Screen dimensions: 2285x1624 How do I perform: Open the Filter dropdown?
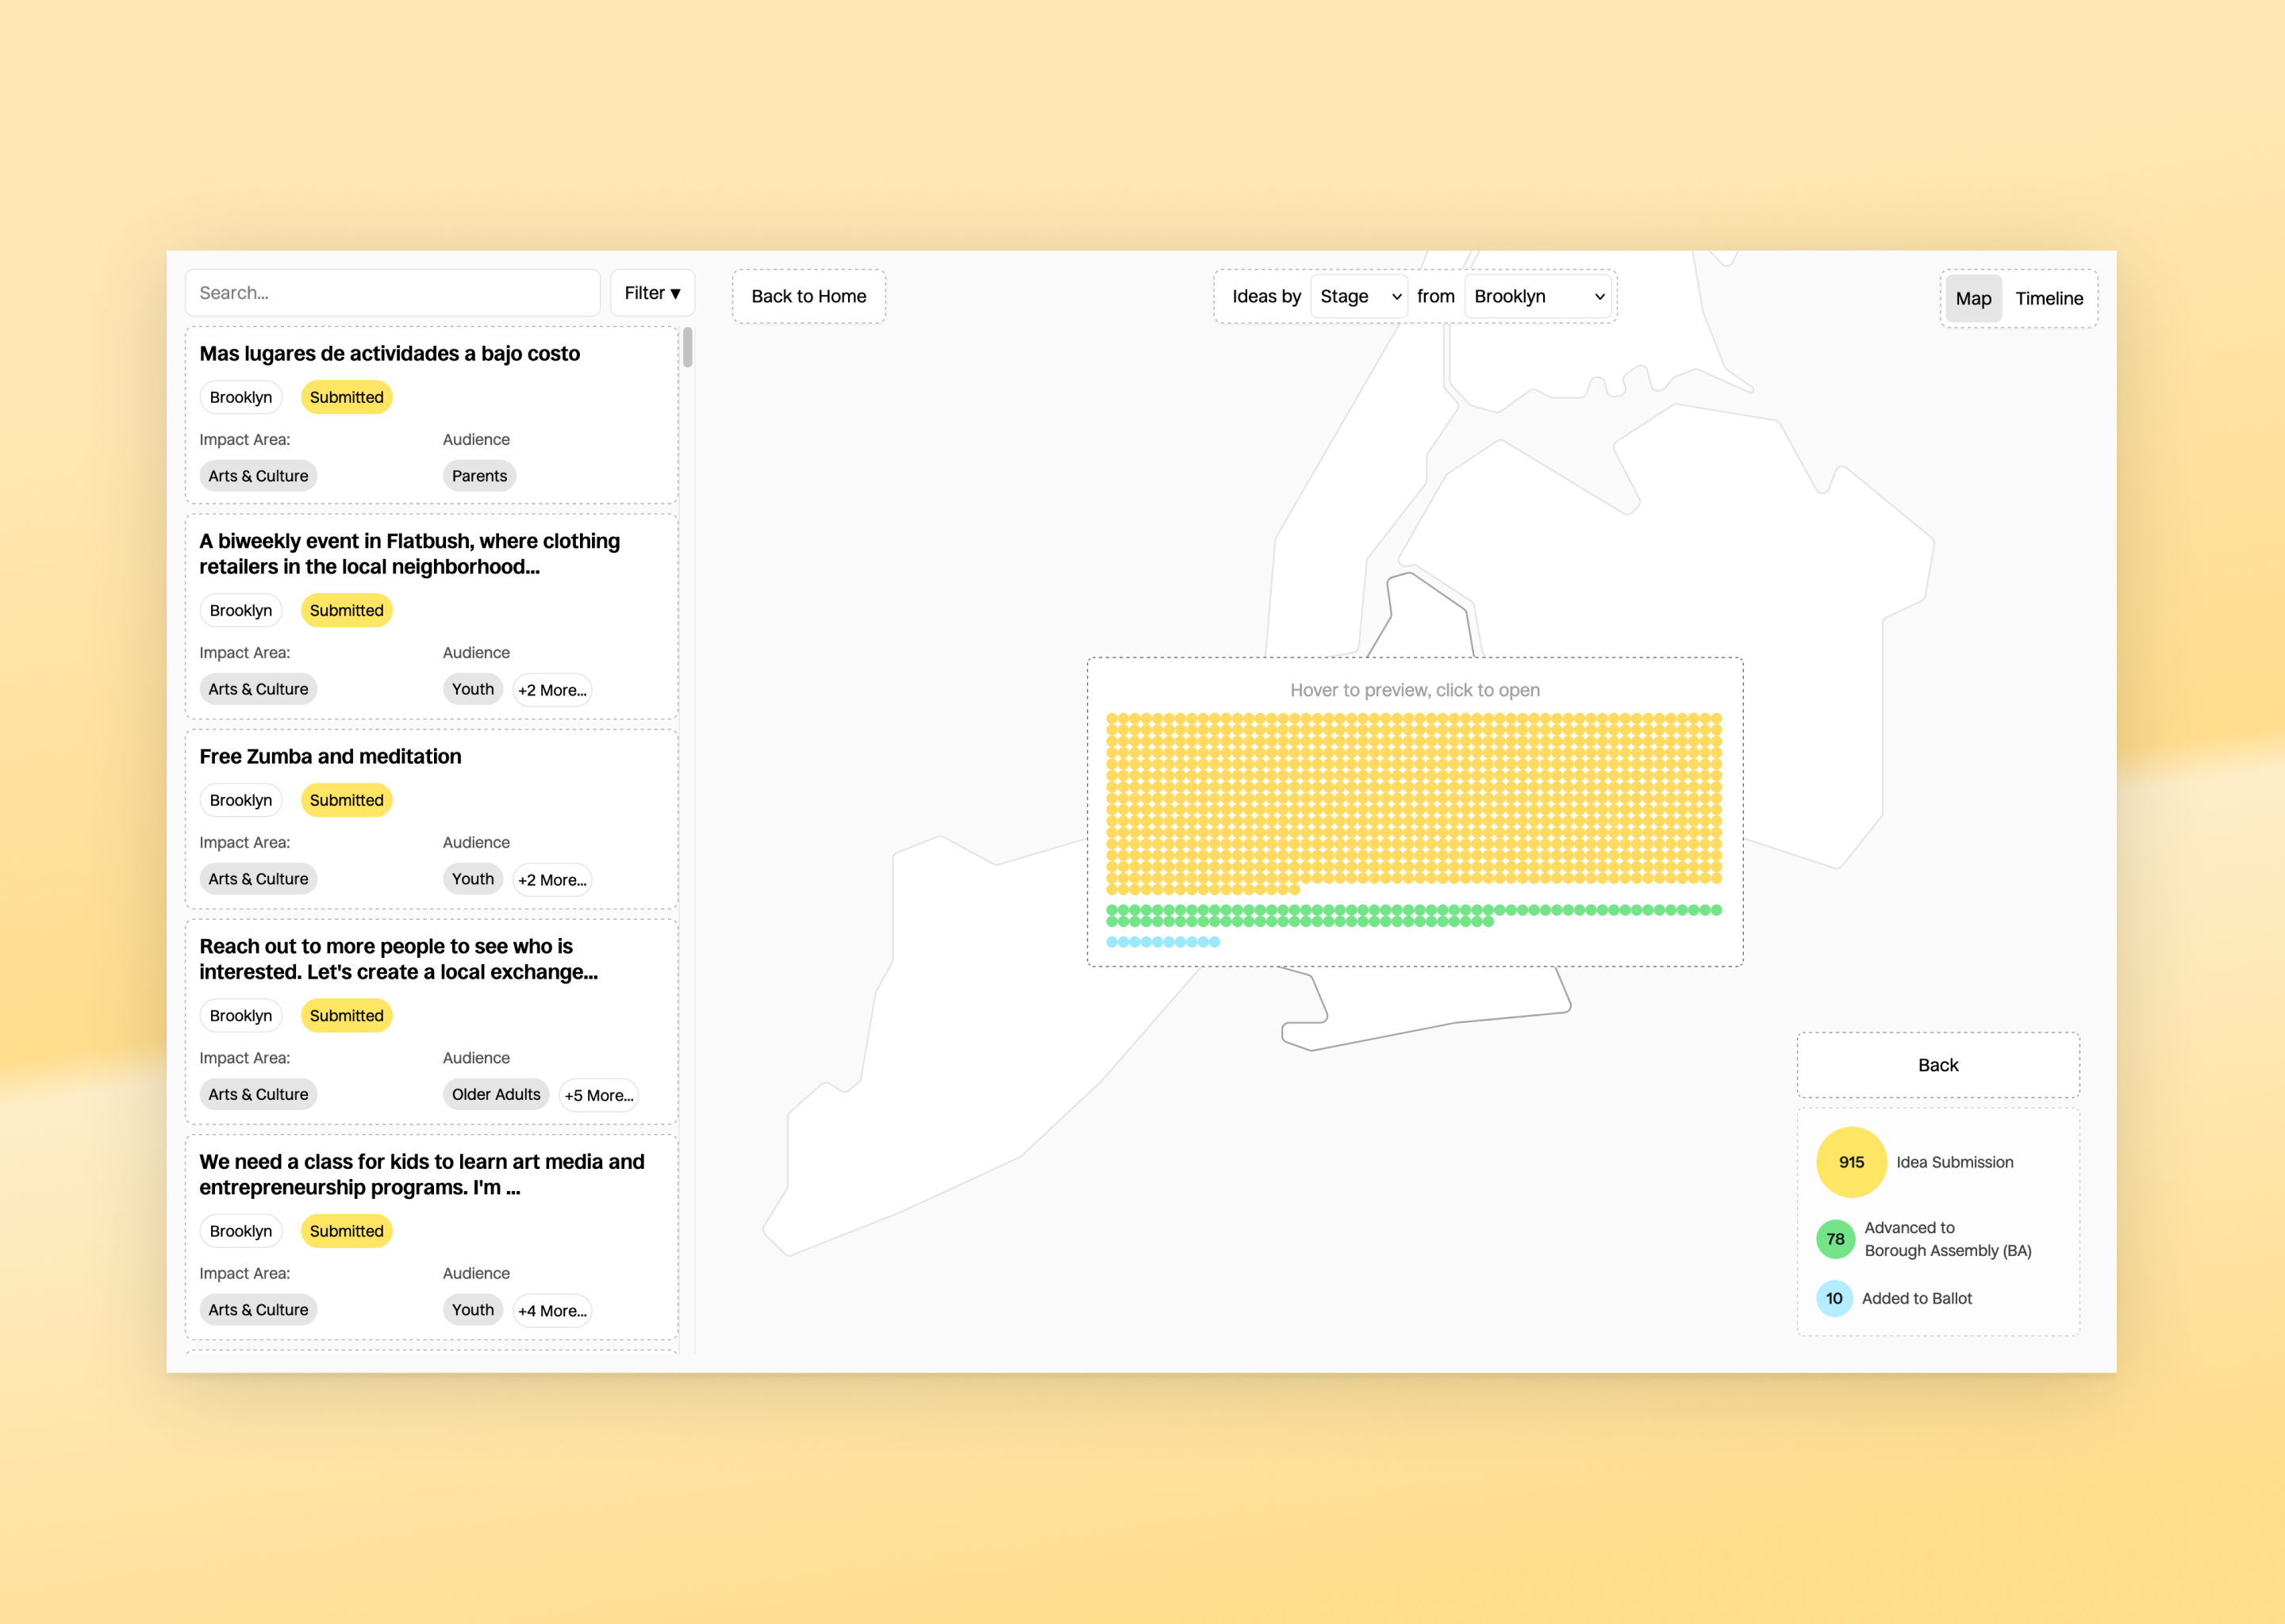click(x=651, y=293)
